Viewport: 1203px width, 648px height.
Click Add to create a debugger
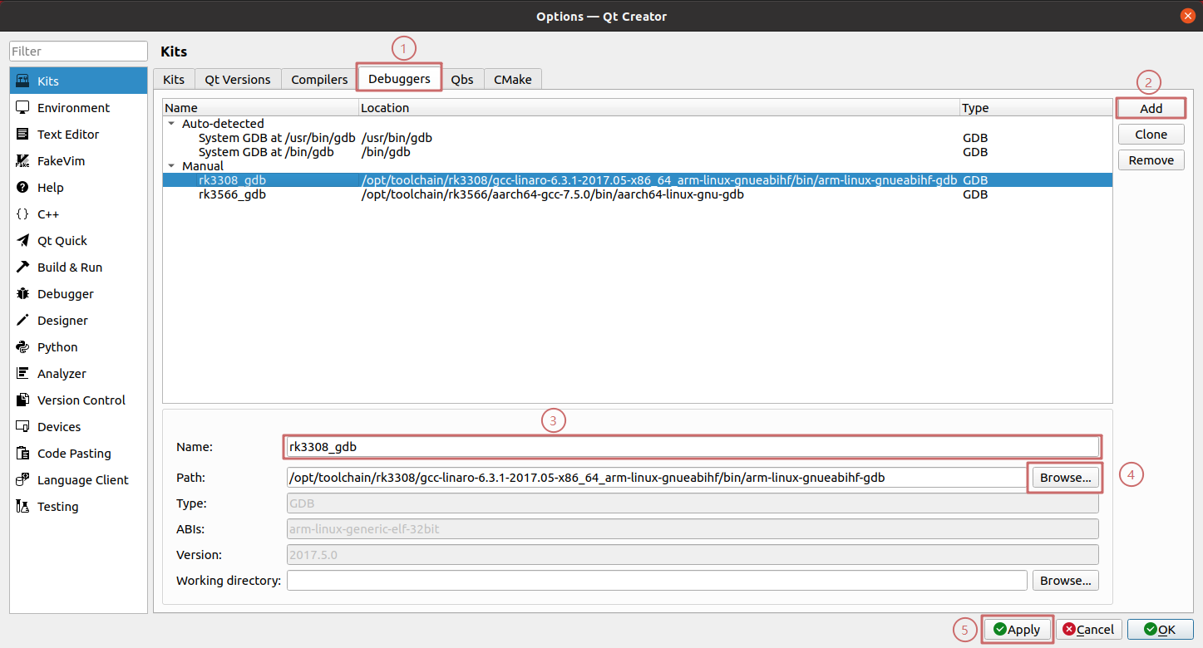(x=1151, y=109)
